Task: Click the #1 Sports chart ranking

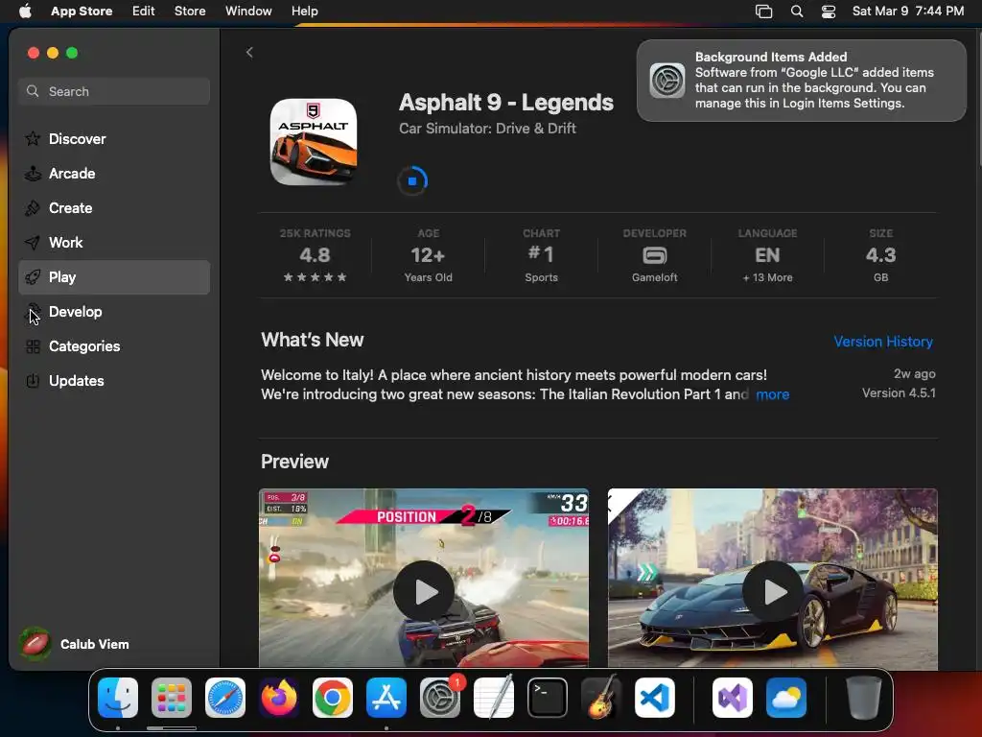Action: tap(541, 255)
